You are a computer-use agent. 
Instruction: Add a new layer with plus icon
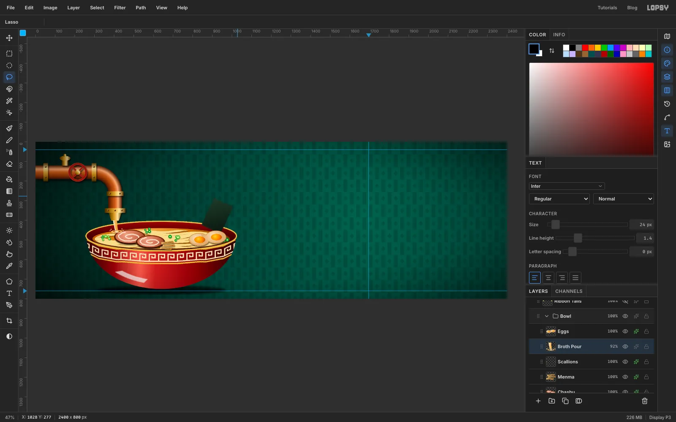pyautogui.click(x=538, y=401)
